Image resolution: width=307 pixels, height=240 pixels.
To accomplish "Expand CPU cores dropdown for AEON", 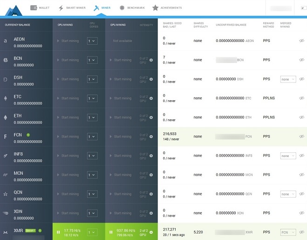I will click(92, 41).
